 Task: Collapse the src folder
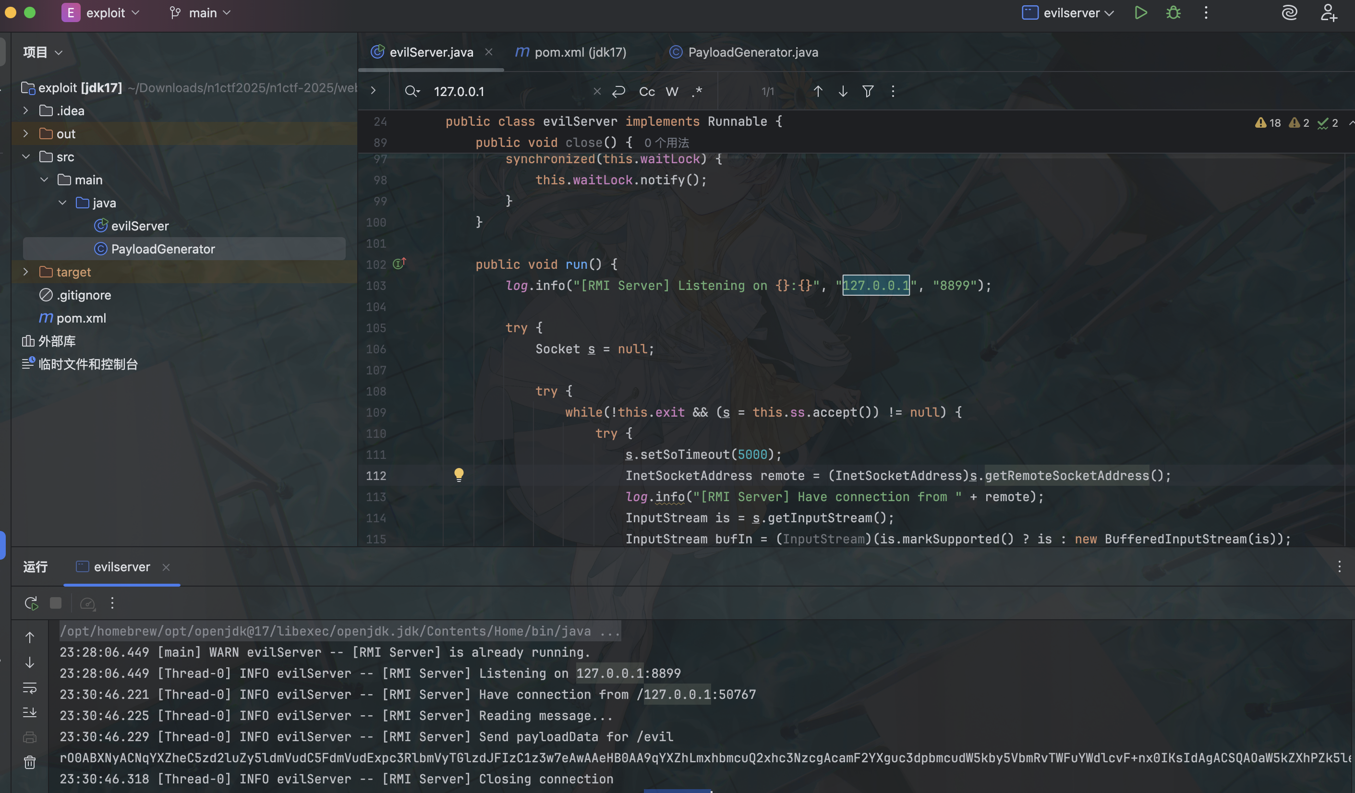coord(25,157)
